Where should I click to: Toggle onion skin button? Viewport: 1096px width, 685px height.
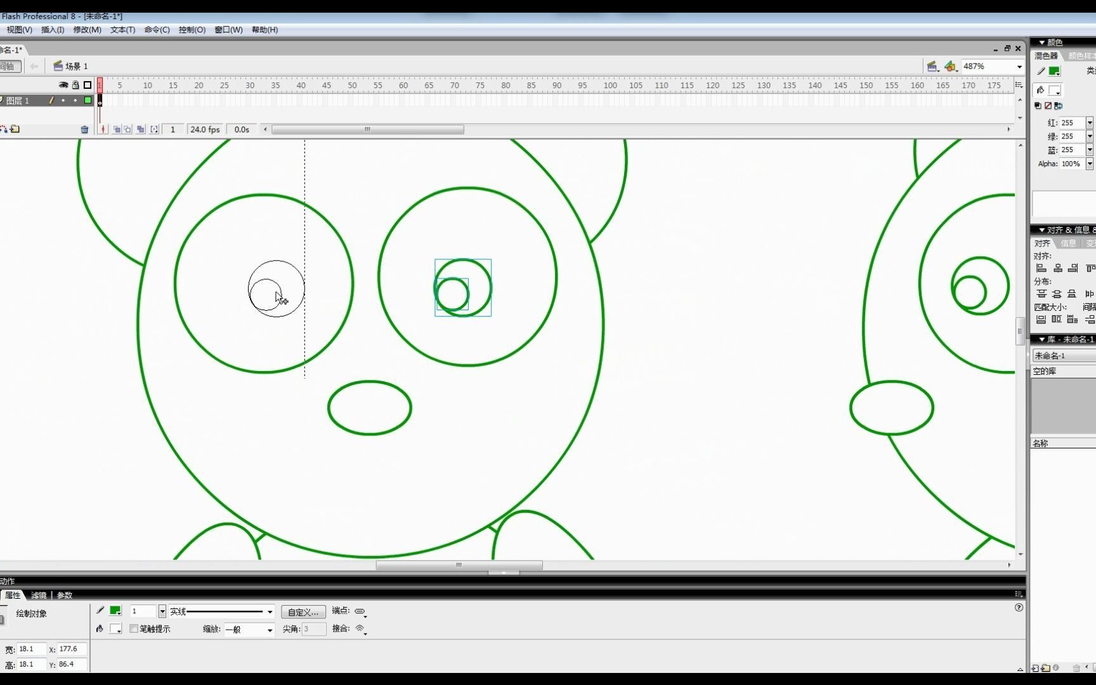coord(117,129)
